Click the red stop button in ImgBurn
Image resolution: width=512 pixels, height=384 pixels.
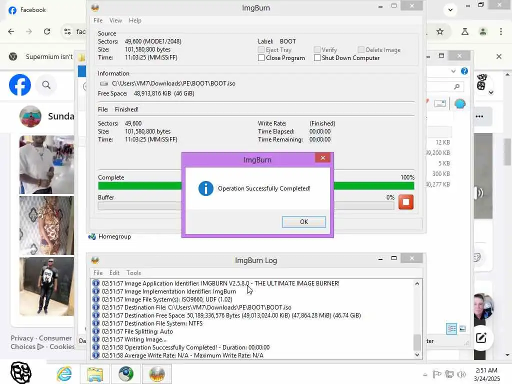tap(406, 202)
